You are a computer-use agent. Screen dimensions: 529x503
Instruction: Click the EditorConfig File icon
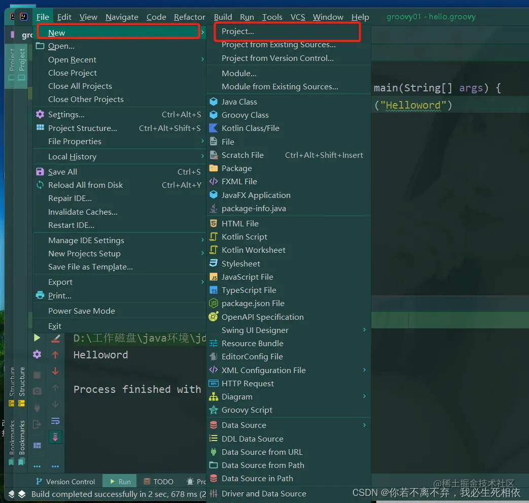coord(213,356)
